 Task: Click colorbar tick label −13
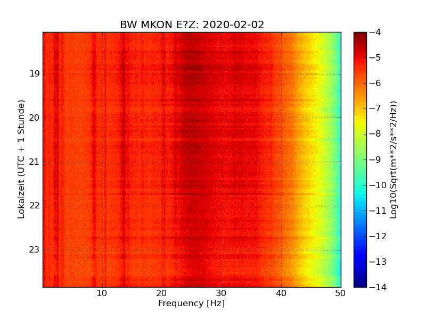(x=378, y=262)
